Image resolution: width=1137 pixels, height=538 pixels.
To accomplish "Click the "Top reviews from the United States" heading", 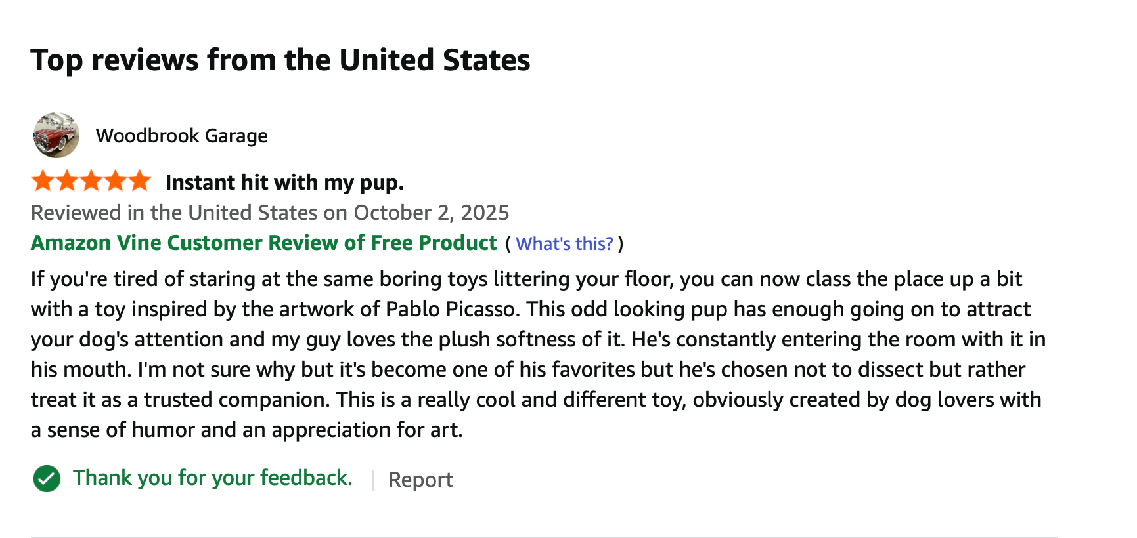I will click(280, 60).
